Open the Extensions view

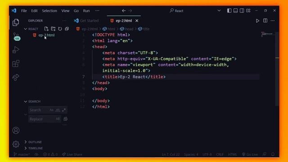16,63
